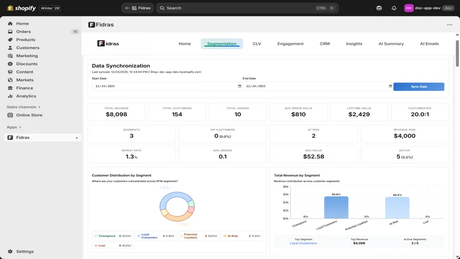The image size is (460, 259).
Task: Click the search magnifier icon
Action: 162,8
